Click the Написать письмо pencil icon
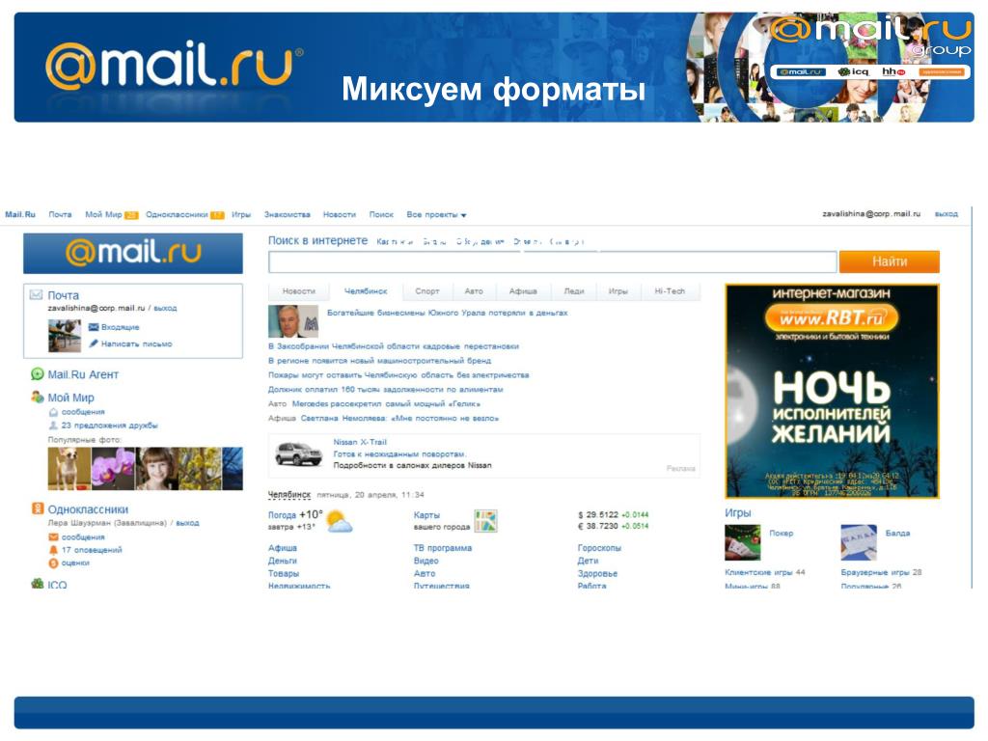 point(94,343)
